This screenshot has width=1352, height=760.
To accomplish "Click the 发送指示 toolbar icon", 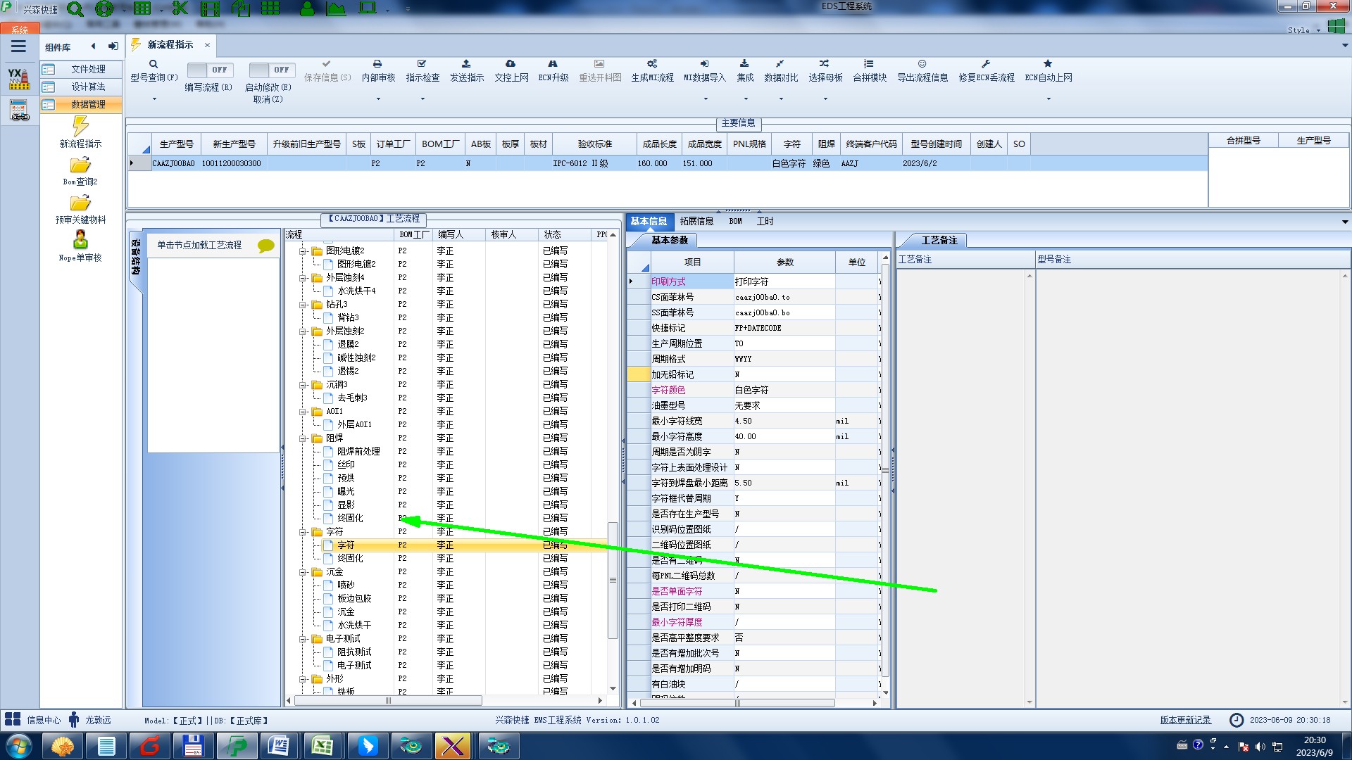I will click(x=466, y=64).
